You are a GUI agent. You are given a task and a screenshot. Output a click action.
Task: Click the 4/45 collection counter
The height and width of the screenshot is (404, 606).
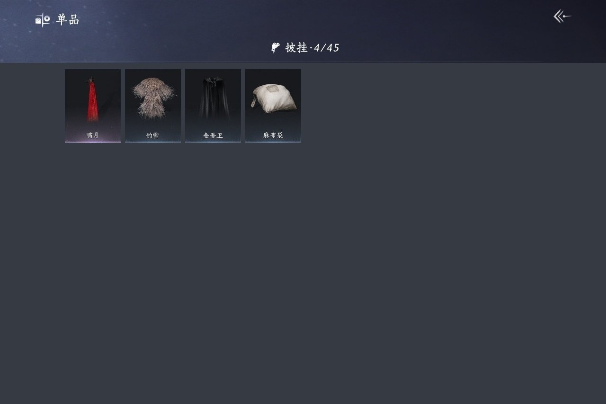point(327,48)
